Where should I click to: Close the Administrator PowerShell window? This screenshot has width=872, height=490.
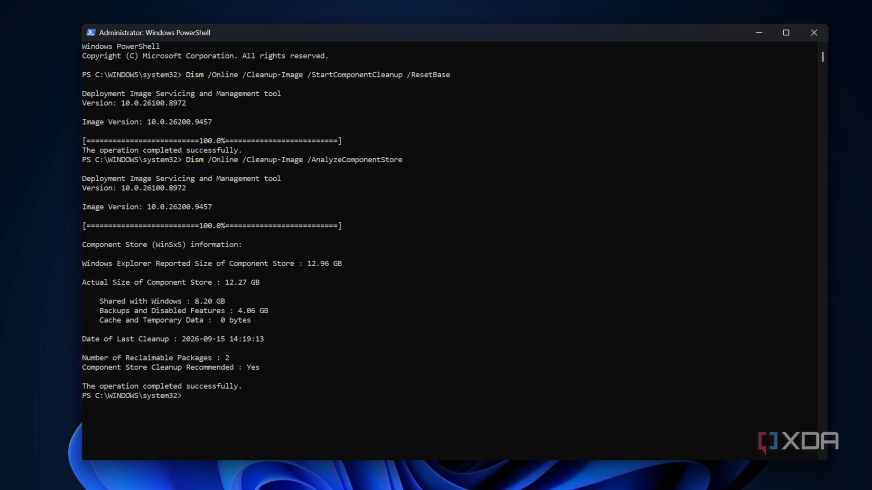pos(814,33)
